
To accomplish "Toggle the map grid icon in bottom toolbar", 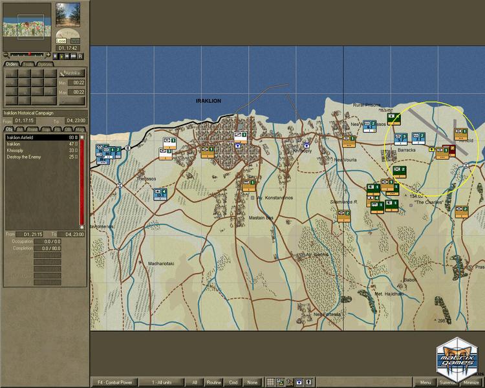I will click(271, 382).
